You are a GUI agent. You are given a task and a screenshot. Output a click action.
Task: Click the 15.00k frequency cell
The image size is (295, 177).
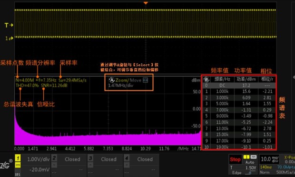[x=222, y=134]
